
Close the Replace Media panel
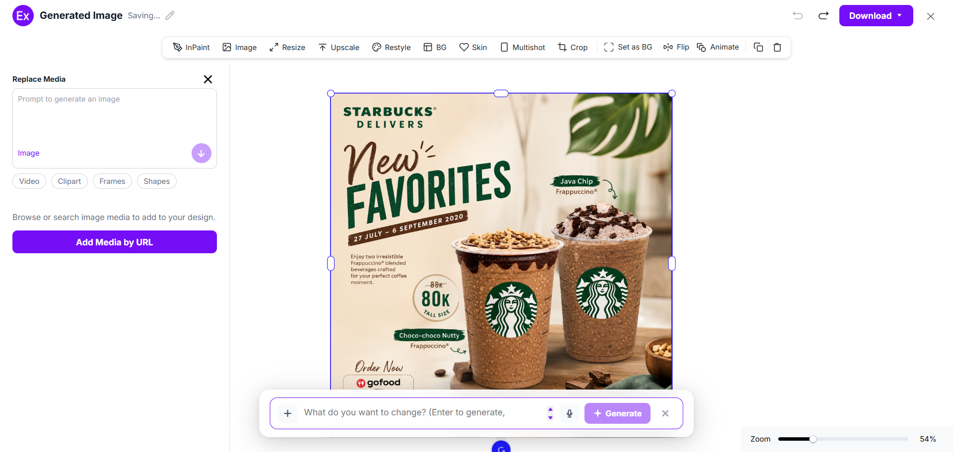[x=208, y=79]
